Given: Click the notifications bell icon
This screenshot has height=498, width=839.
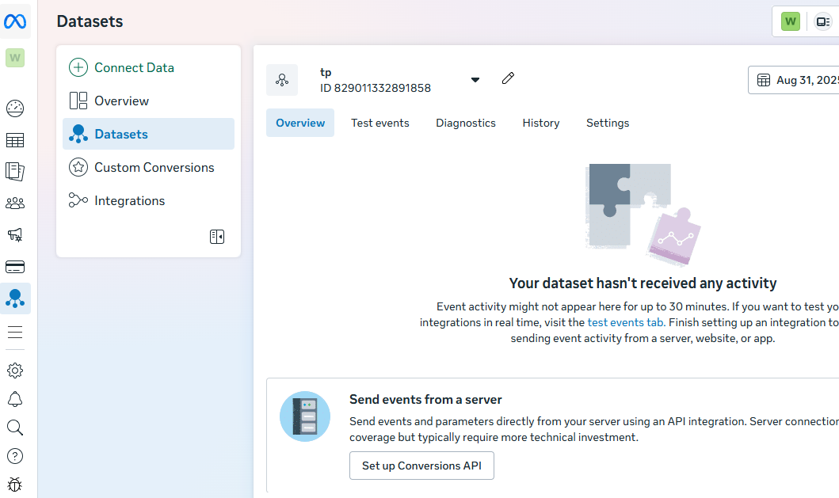Looking at the screenshot, I should 15,399.
